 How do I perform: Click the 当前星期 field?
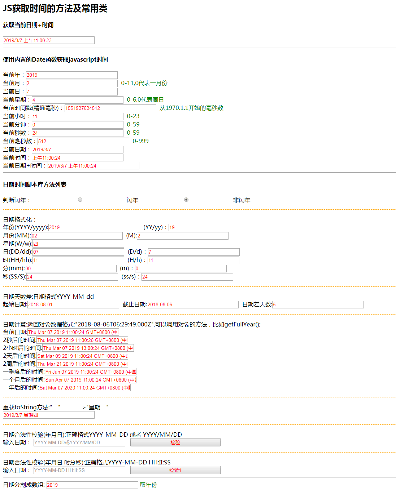coord(78,100)
